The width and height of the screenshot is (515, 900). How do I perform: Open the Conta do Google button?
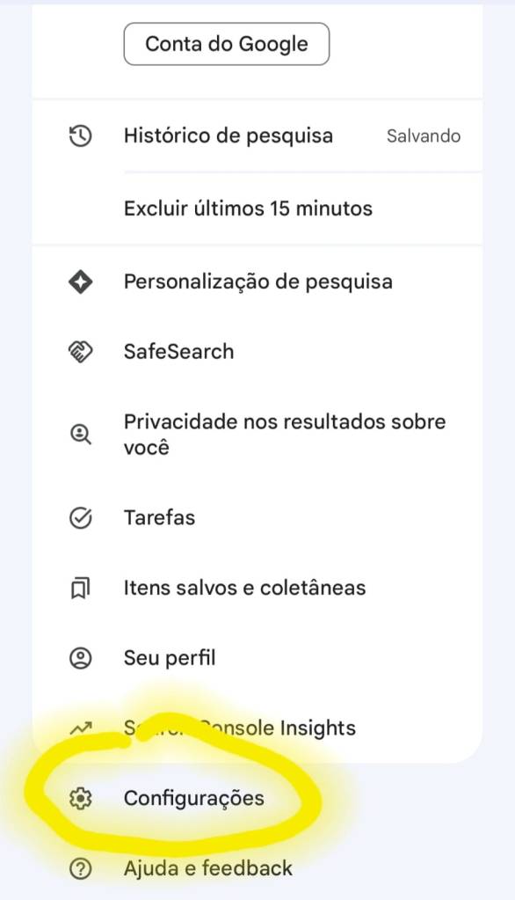(226, 43)
